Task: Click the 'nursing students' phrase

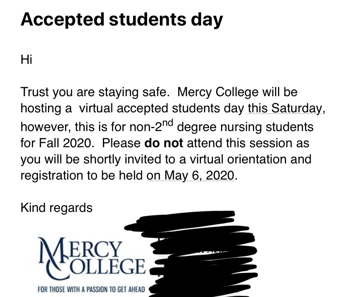Action: pyautogui.click(x=267, y=127)
